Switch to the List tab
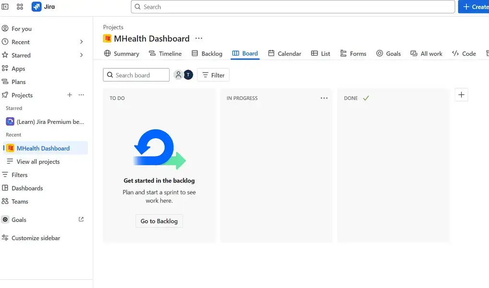 click(x=320, y=54)
